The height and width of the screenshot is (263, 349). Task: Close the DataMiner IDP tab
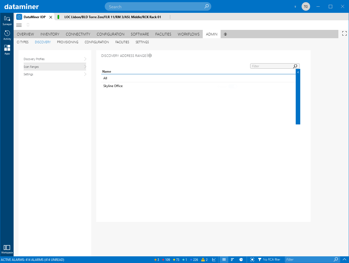tap(51, 17)
